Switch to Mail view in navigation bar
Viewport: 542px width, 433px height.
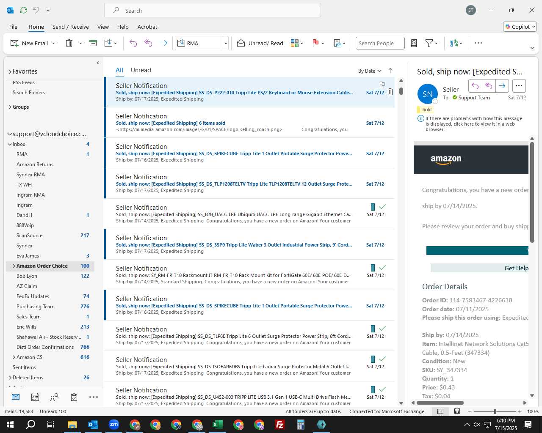click(16, 397)
